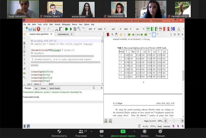
Task: Create a new document in TeXstudio
Action: [26, 29]
